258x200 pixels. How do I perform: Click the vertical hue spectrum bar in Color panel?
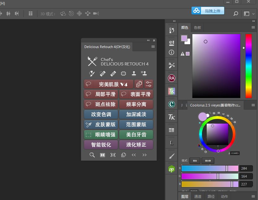(248, 66)
